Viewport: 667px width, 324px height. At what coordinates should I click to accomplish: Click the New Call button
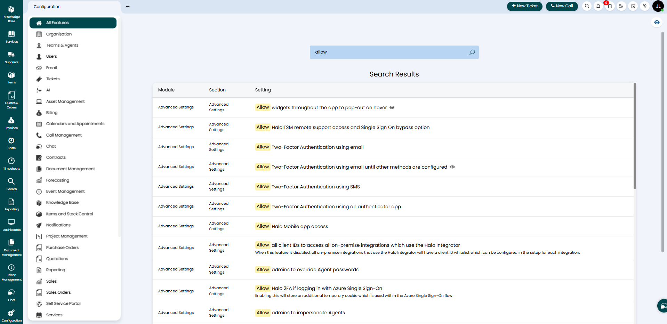562,6
